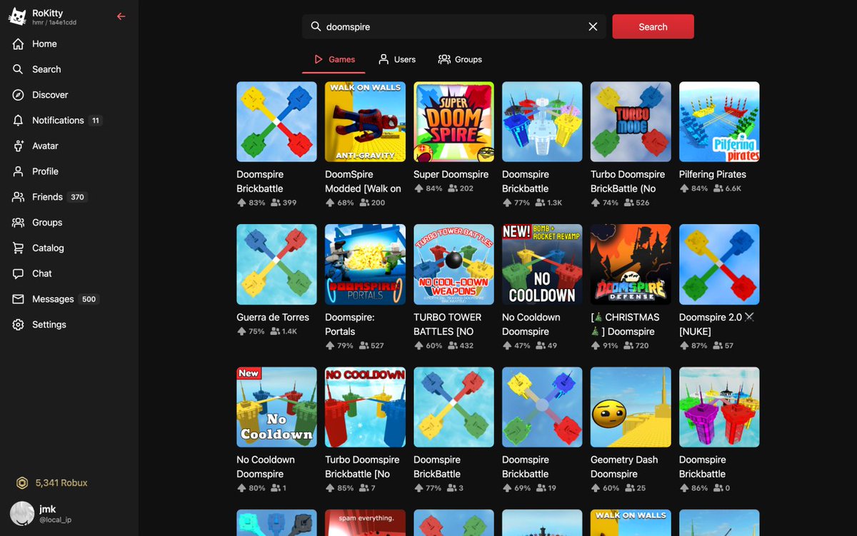Click the Catalog shopping cart icon

(x=19, y=248)
